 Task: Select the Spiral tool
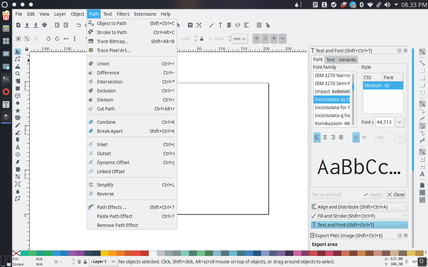click(18, 118)
